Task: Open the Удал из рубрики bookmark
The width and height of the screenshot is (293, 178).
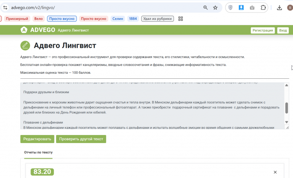Action: click(x=158, y=19)
